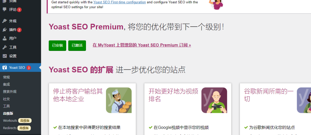Click the green 已激活 button
The height and width of the screenshot is (135, 311).
pyautogui.click(x=77, y=46)
